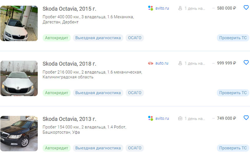Viewport: 250px width, 157px height.
Task: View the white Octavia 2015 photo thumbnail
Action: pyautogui.click(x=19, y=23)
